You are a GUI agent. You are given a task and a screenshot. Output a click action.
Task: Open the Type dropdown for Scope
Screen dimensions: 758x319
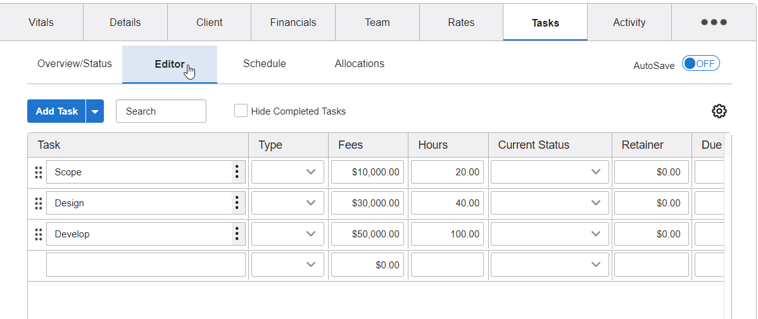287,172
